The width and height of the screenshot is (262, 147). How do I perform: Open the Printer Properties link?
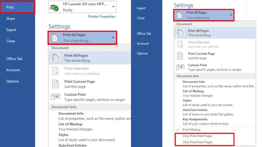[102, 16]
